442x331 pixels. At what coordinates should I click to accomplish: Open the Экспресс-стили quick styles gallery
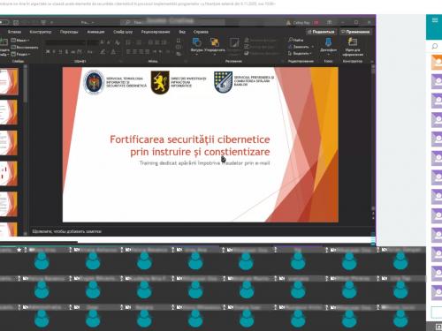234,46
